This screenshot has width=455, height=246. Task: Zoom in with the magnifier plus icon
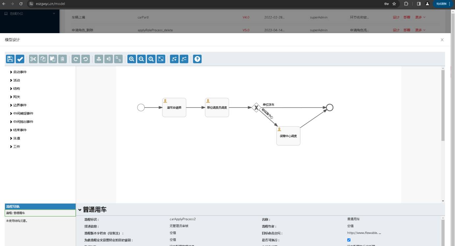pos(132,59)
